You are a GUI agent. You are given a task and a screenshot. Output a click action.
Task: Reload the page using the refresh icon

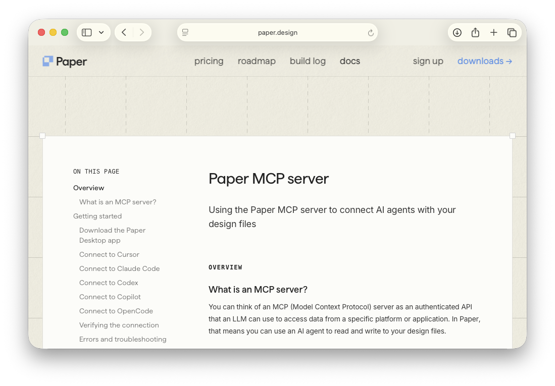tap(371, 32)
